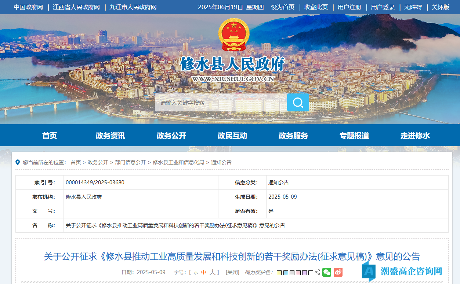The width and height of the screenshot is (460, 284).
Task: Select the yellow eye-protection color swatch
Action: tap(279, 273)
